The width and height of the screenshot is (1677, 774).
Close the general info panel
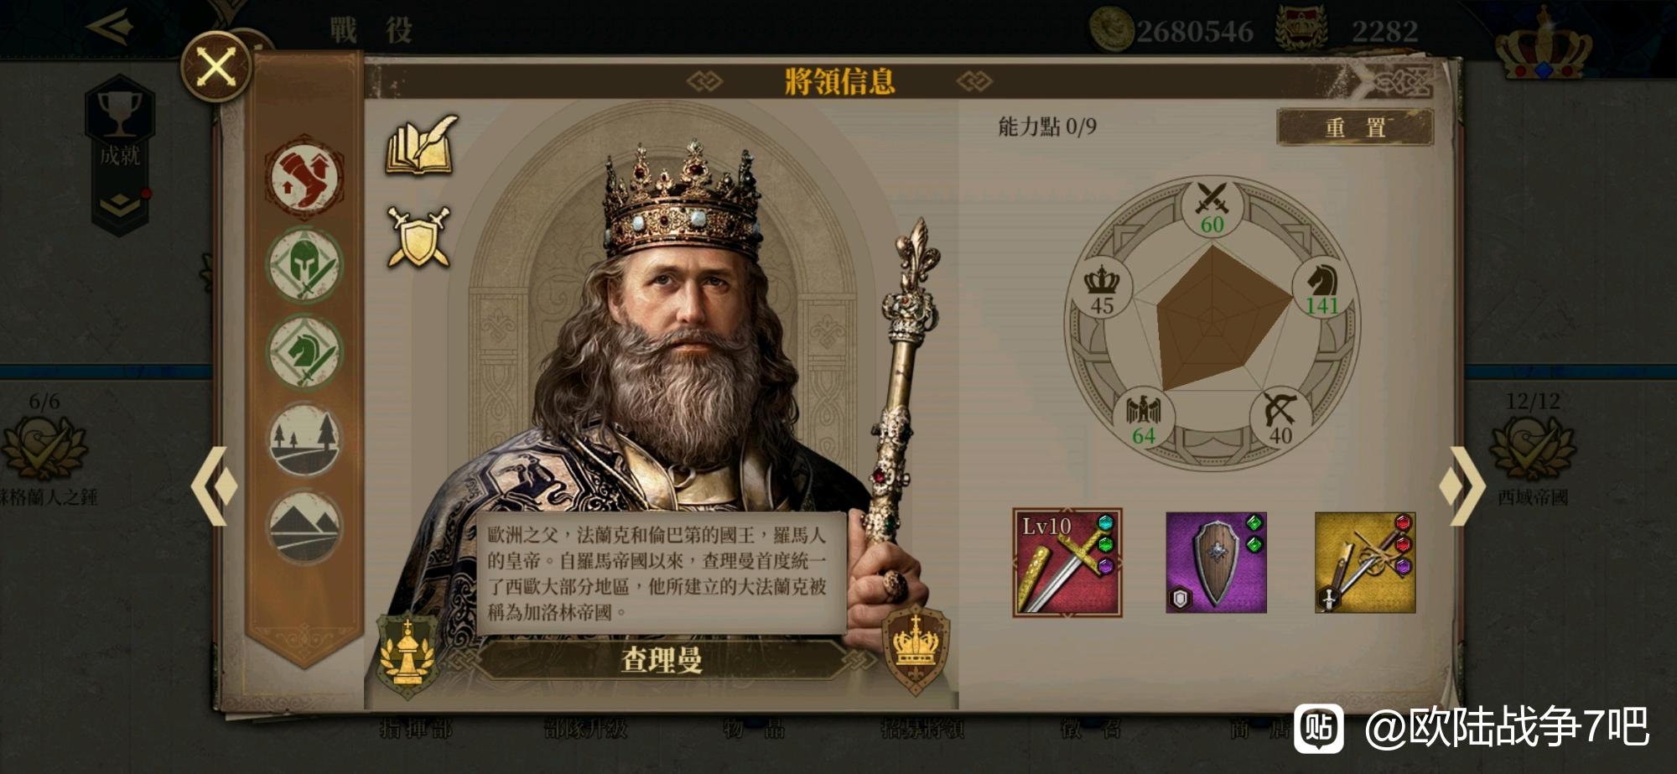[216, 67]
